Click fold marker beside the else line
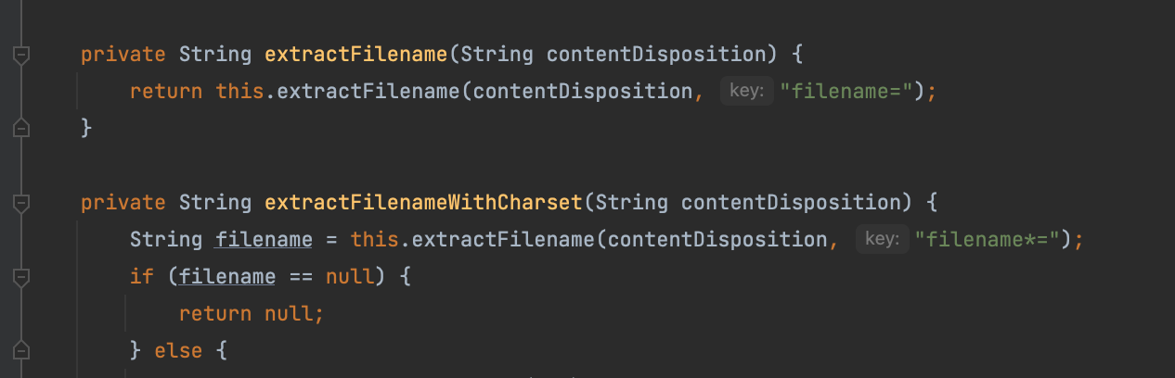This screenshot has height=378, width=1175. point(20,350)
